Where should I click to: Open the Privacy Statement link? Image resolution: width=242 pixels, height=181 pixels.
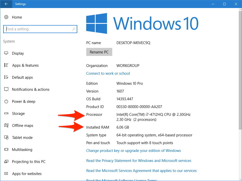138,161
